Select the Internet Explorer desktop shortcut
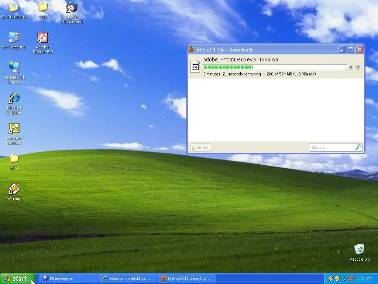378x284 pixels. (14, 103)
